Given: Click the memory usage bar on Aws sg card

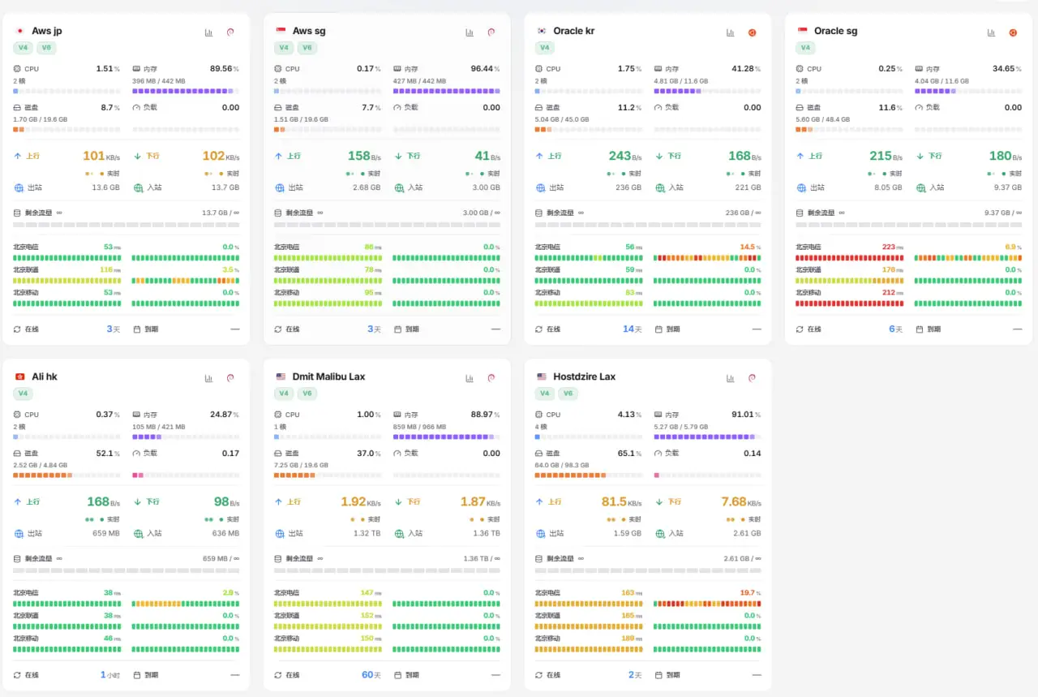Looking at the screenshot, I should pyautogui.click(x=447, y=91).
